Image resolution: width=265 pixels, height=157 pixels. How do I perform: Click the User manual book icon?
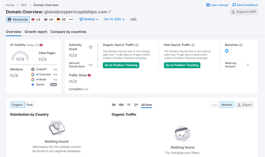(208, 5)
